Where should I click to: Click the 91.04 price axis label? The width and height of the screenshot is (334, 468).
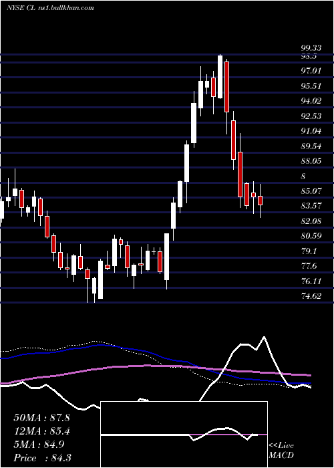point(311,131)
